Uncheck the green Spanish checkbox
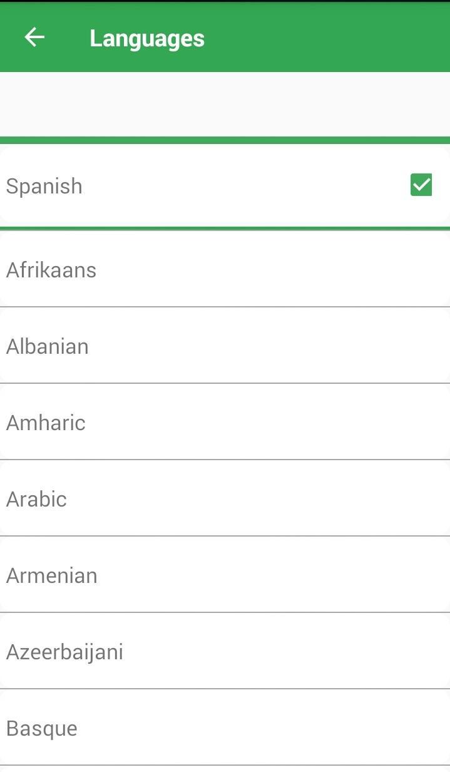The image size is (450, 772). [421, 185]
